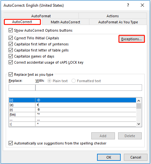151x164 pixels.
Task: Confirm with the OK button
Action: (109, 157)
